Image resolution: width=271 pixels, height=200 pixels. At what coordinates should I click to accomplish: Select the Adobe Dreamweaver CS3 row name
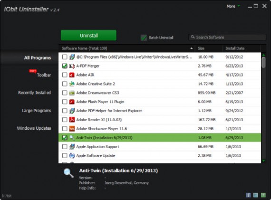pyautogui.click(x=97, y=93)
